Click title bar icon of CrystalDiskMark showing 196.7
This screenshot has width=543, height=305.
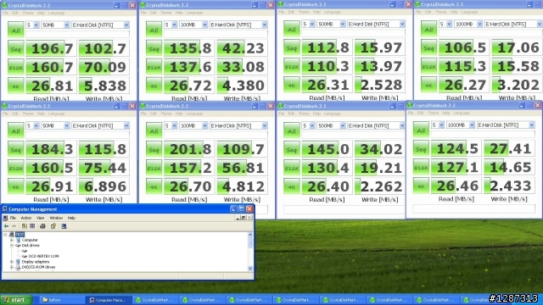[4, 5]
